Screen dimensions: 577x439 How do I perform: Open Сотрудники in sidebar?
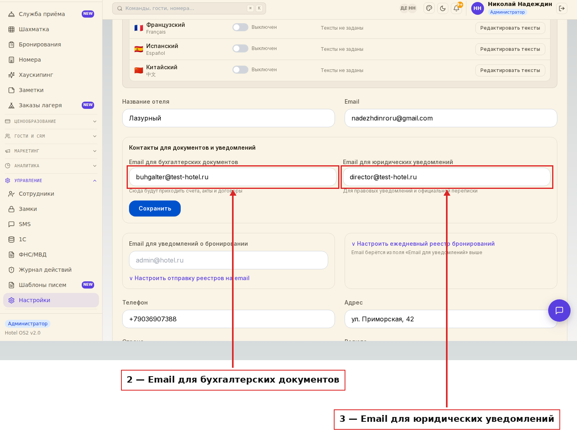[51, 194]
